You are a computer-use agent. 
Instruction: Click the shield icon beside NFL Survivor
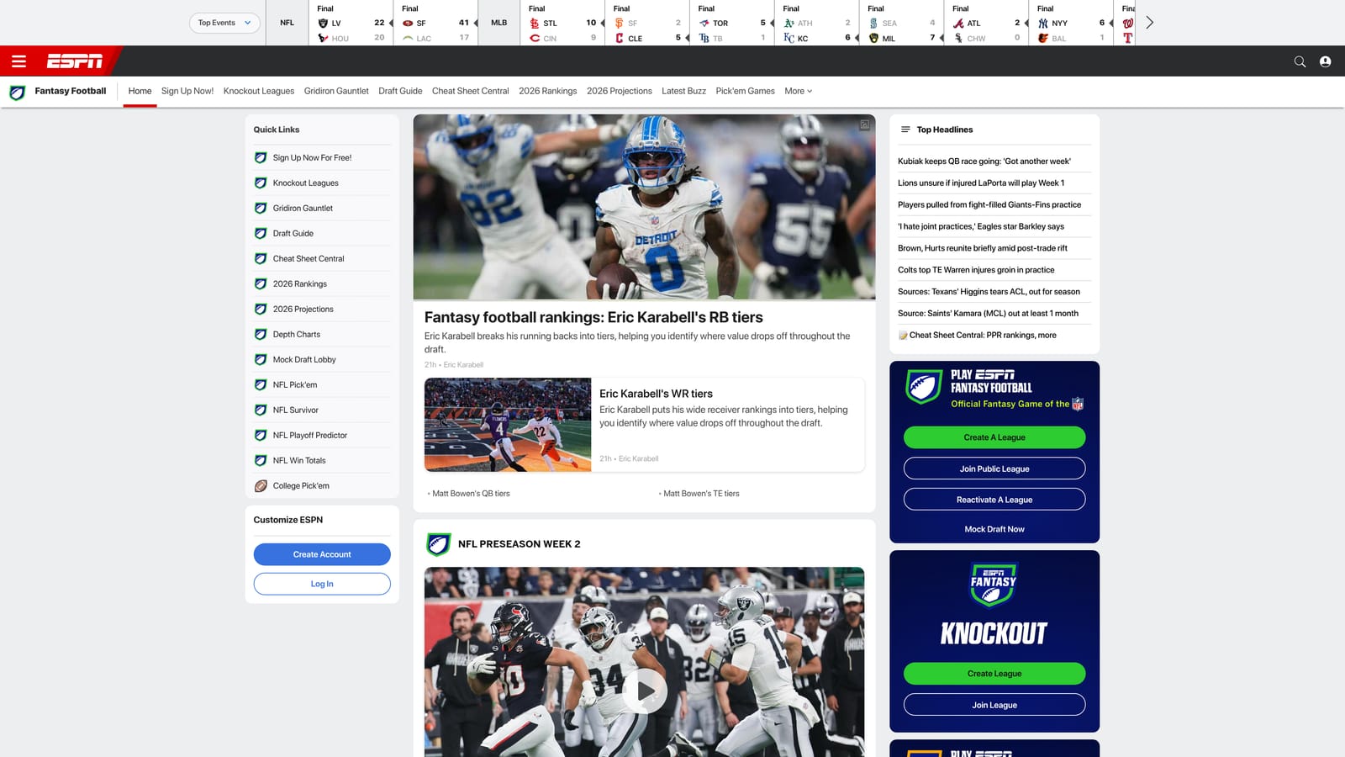pyautogui.click(x=261, y=410)
